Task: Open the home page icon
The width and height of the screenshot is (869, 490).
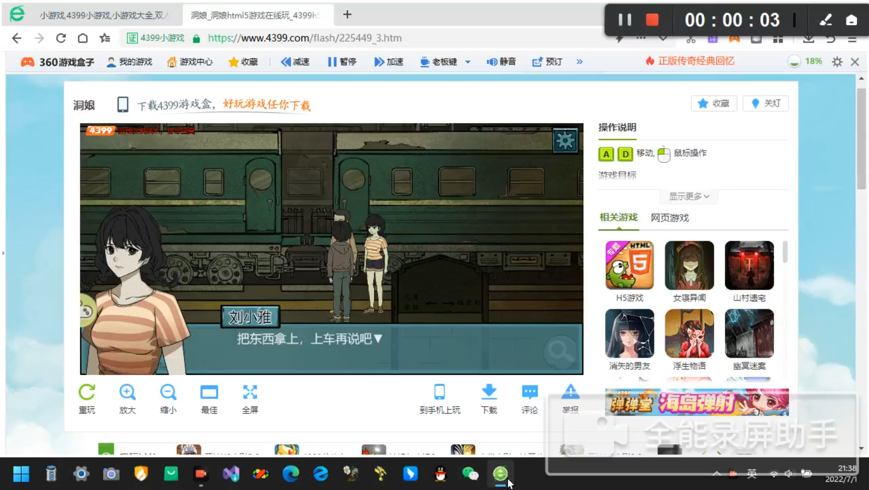Action: (83, 38)
